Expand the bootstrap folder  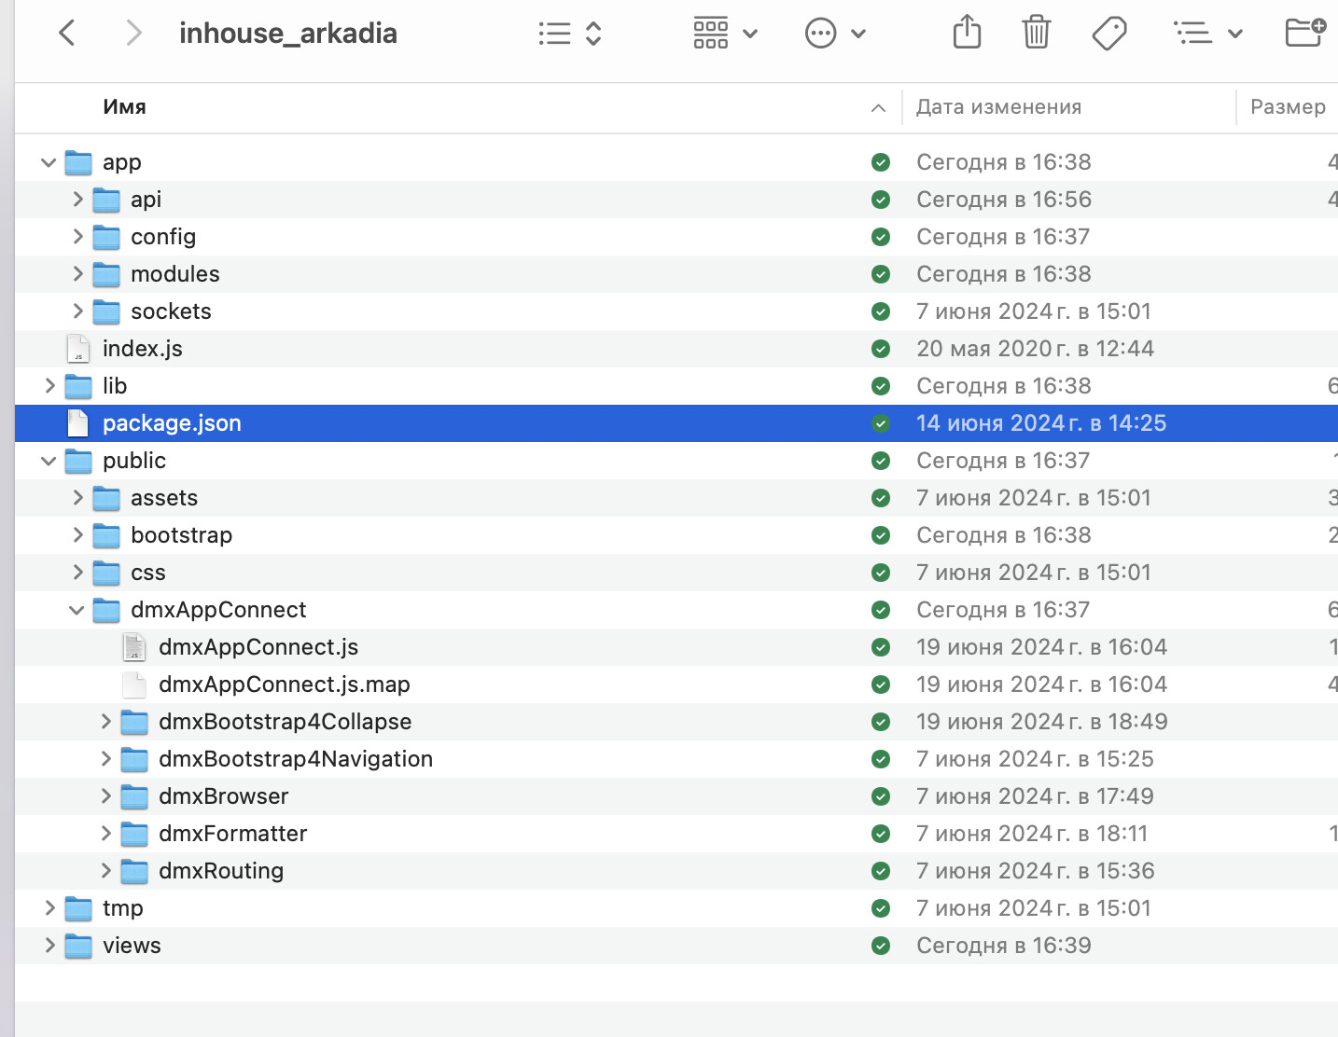pos(77,535)
